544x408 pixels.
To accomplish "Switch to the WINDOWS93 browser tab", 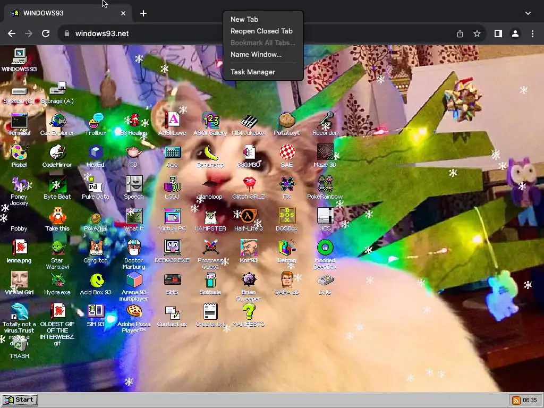I will tap(67, 13).
